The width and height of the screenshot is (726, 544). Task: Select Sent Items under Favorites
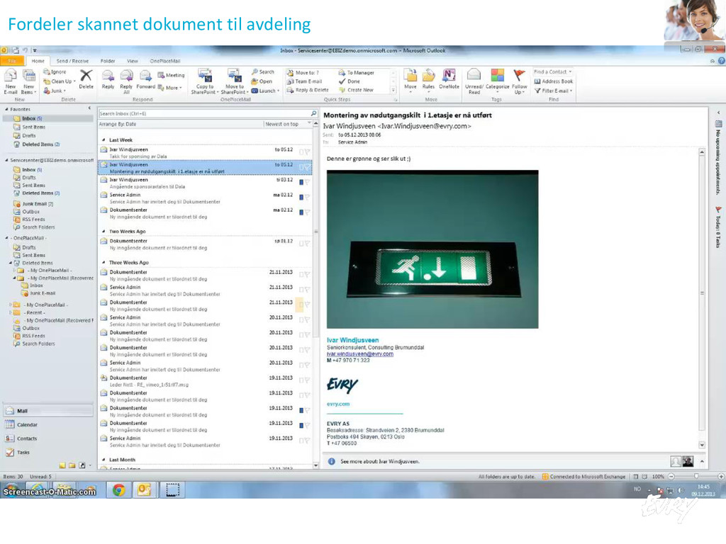coord(33,127)
